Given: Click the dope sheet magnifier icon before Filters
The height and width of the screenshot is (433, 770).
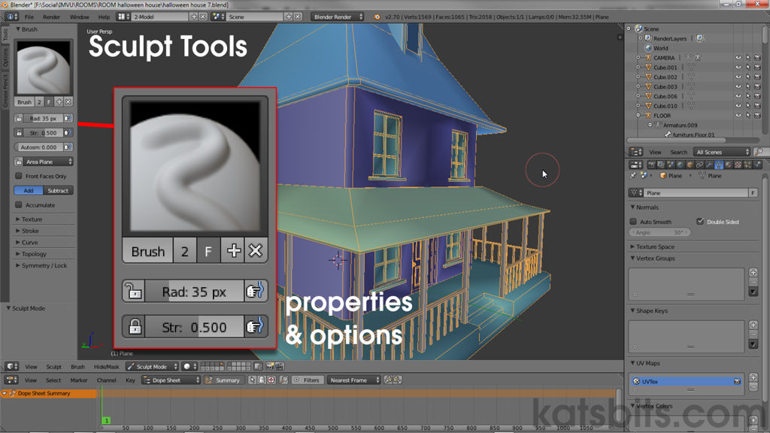Looking at the screenshot, I should click(x=283, y=380).
